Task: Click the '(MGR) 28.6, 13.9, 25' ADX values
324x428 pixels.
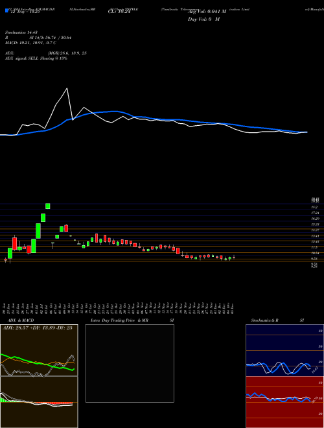Action: 67,53
